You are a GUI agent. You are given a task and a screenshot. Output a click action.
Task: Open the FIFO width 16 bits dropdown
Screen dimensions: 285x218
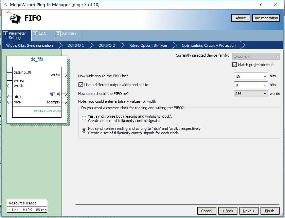pos(251,76)
